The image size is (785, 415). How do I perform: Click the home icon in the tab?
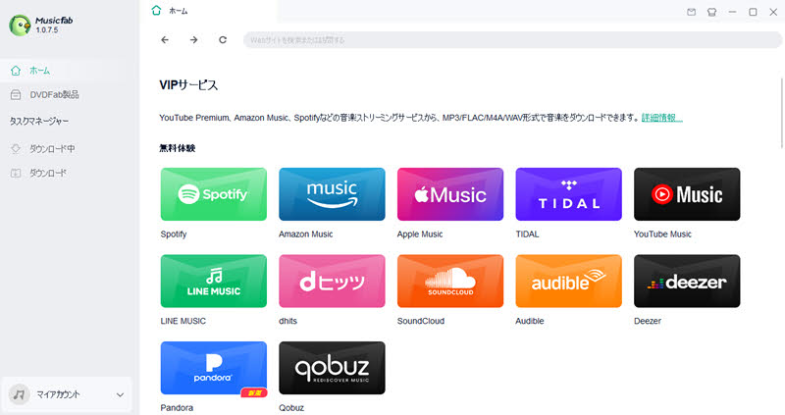[x=157, y=11]
